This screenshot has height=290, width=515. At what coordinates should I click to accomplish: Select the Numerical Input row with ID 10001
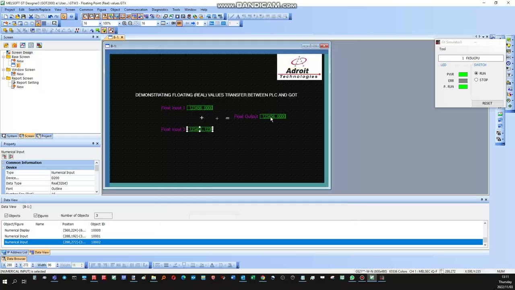(243, 236)
